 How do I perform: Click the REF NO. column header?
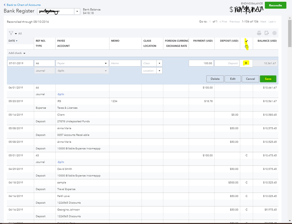[41, 41]
